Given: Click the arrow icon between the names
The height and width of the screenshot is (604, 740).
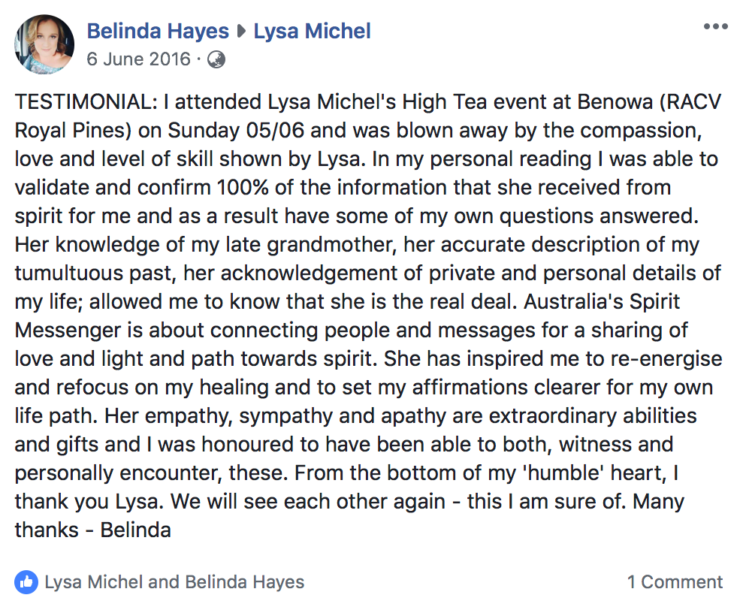Looking at the screenshot, I should coord(241,32).
